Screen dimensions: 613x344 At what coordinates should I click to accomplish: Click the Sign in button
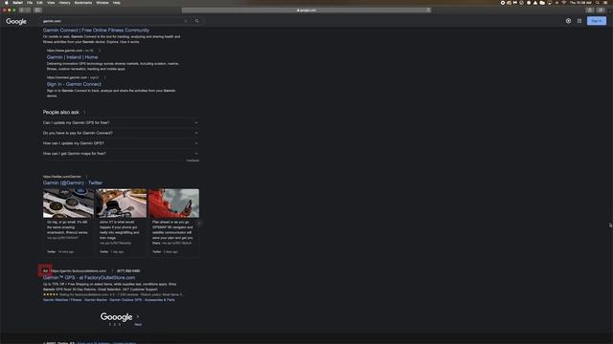pyautogui.click(x=597, y=21)
